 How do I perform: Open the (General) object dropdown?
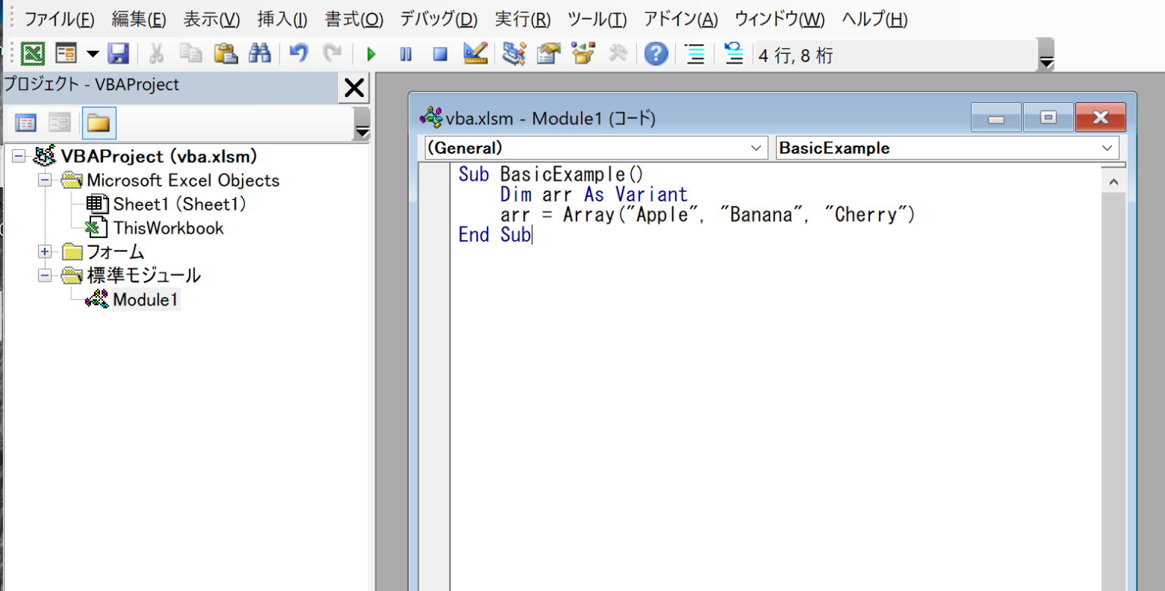click(x=756, y=148)
